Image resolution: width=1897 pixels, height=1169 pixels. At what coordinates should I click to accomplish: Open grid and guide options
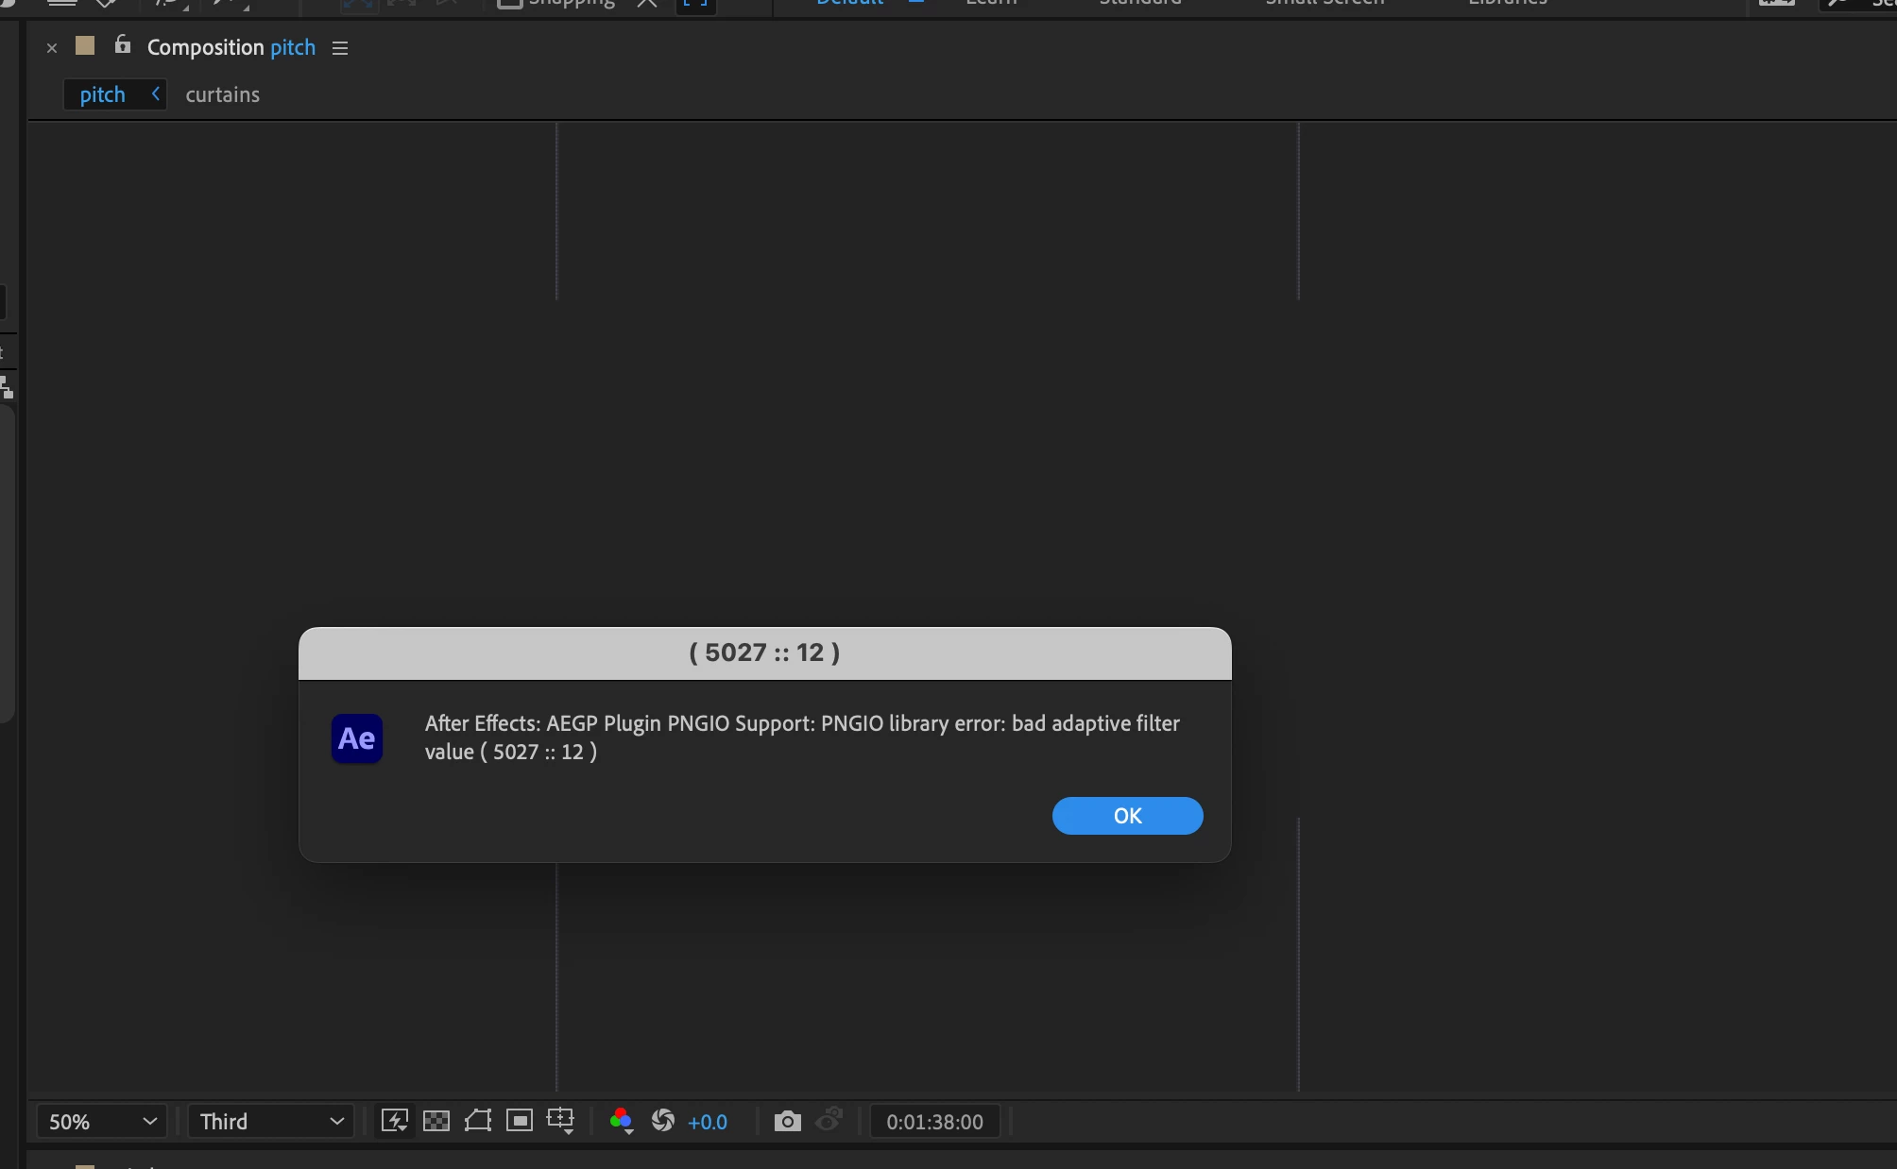(x=561, y=1121)
